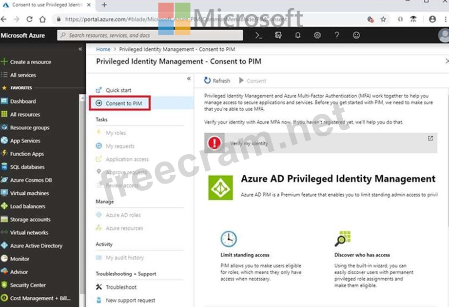This screenshot has width=449, height=307.
Task: Open Virtual machines in sidebar
Action: [29, 193]
